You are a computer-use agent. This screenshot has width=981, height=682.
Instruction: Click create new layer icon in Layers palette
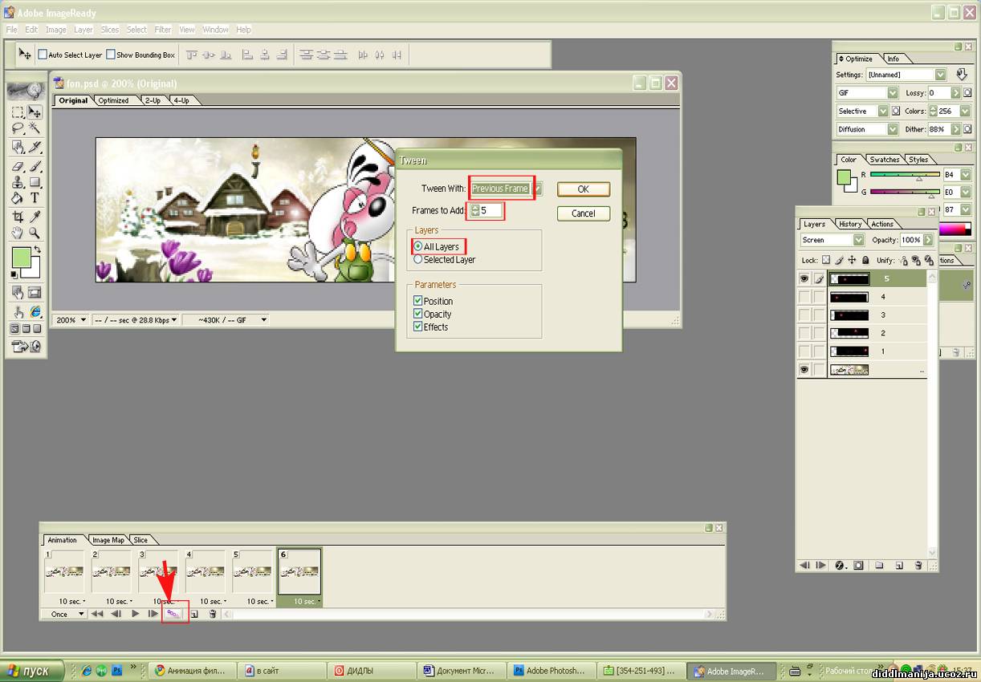(899, 565)
